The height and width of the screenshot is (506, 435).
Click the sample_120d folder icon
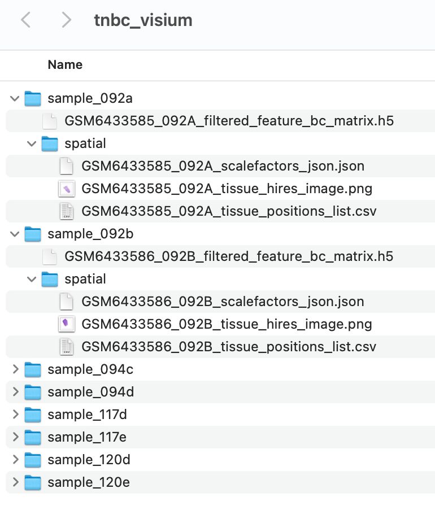click(33, 460)
